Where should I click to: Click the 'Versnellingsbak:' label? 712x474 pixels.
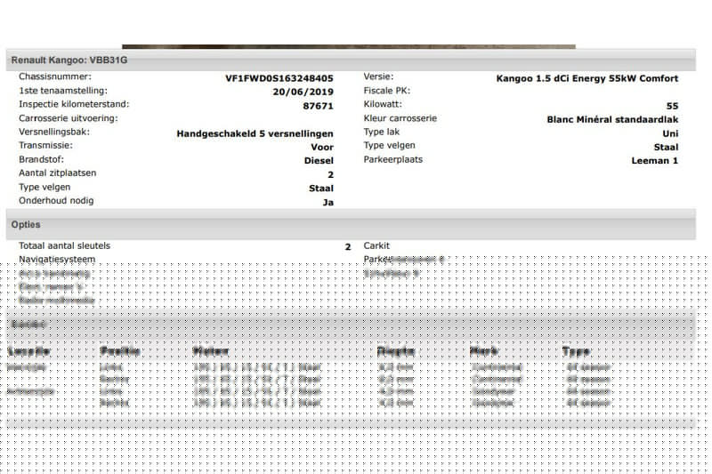pos(54,132)
